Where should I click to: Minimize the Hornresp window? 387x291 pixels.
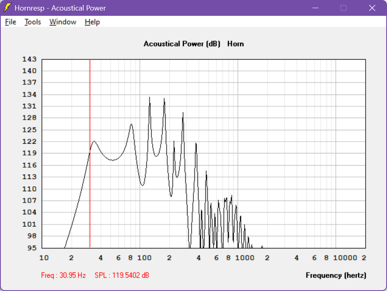coord(315,8)
